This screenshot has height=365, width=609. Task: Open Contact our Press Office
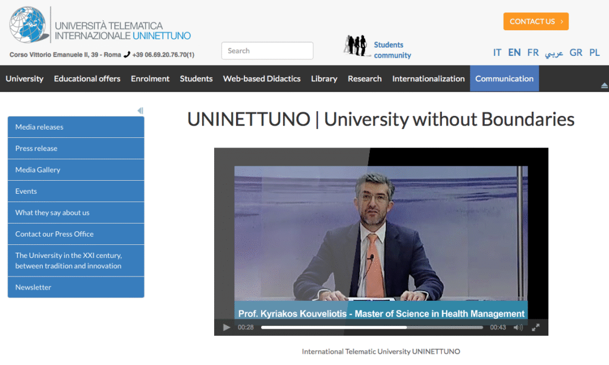click(x=76, y=234)
